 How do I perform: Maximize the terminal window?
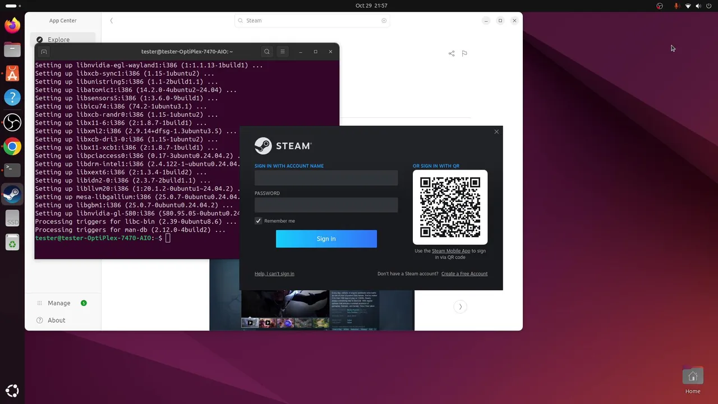315,52
